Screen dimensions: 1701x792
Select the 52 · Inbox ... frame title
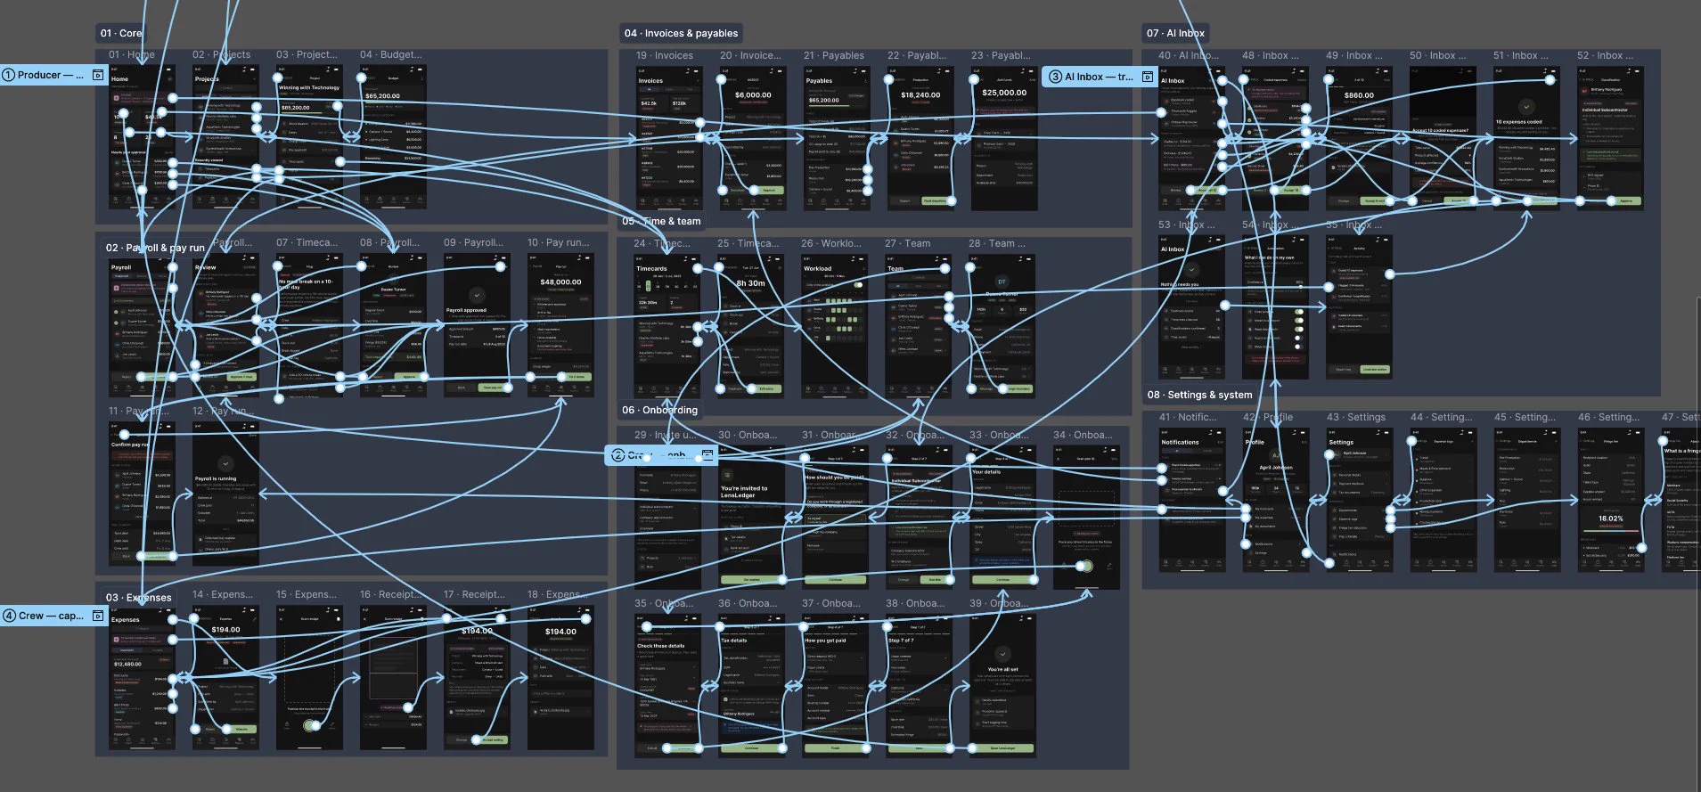point(1606,55)
